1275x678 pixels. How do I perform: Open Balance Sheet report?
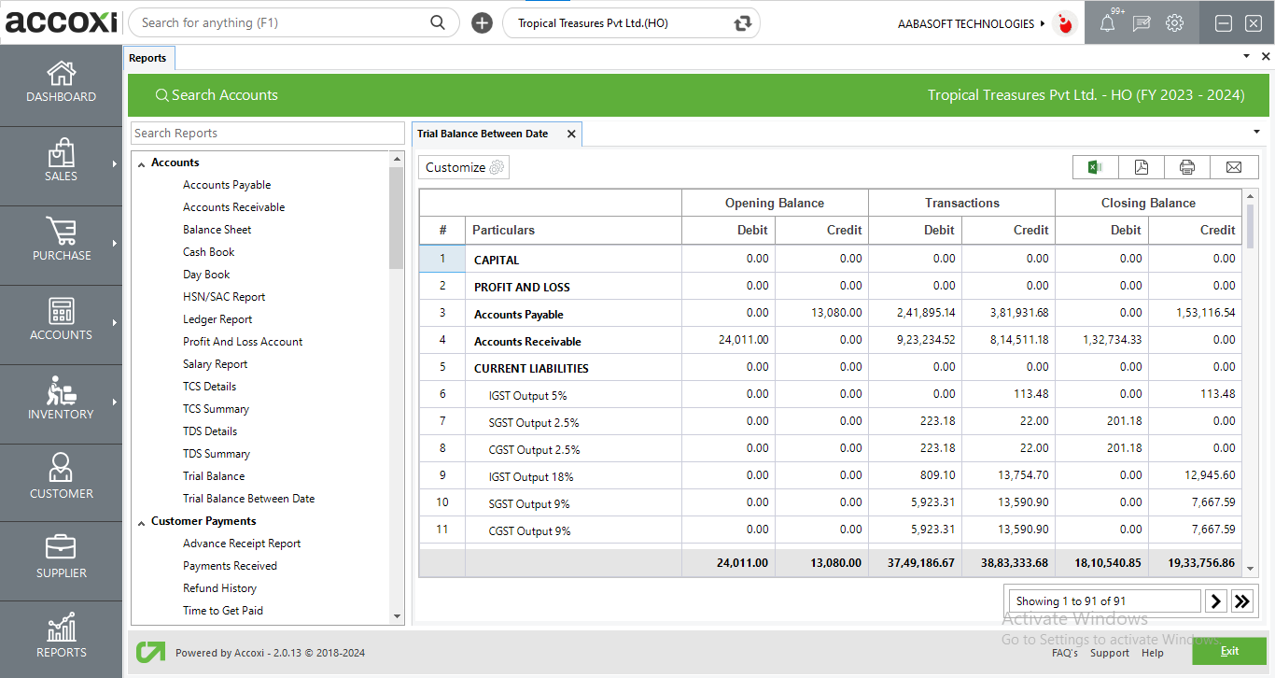click(x=217, y=230)
